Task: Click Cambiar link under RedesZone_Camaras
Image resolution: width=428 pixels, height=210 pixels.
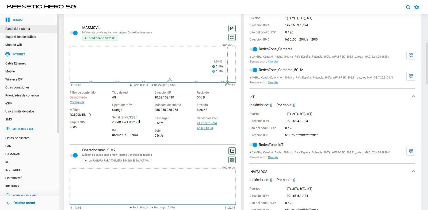Action: coord(273,62)
